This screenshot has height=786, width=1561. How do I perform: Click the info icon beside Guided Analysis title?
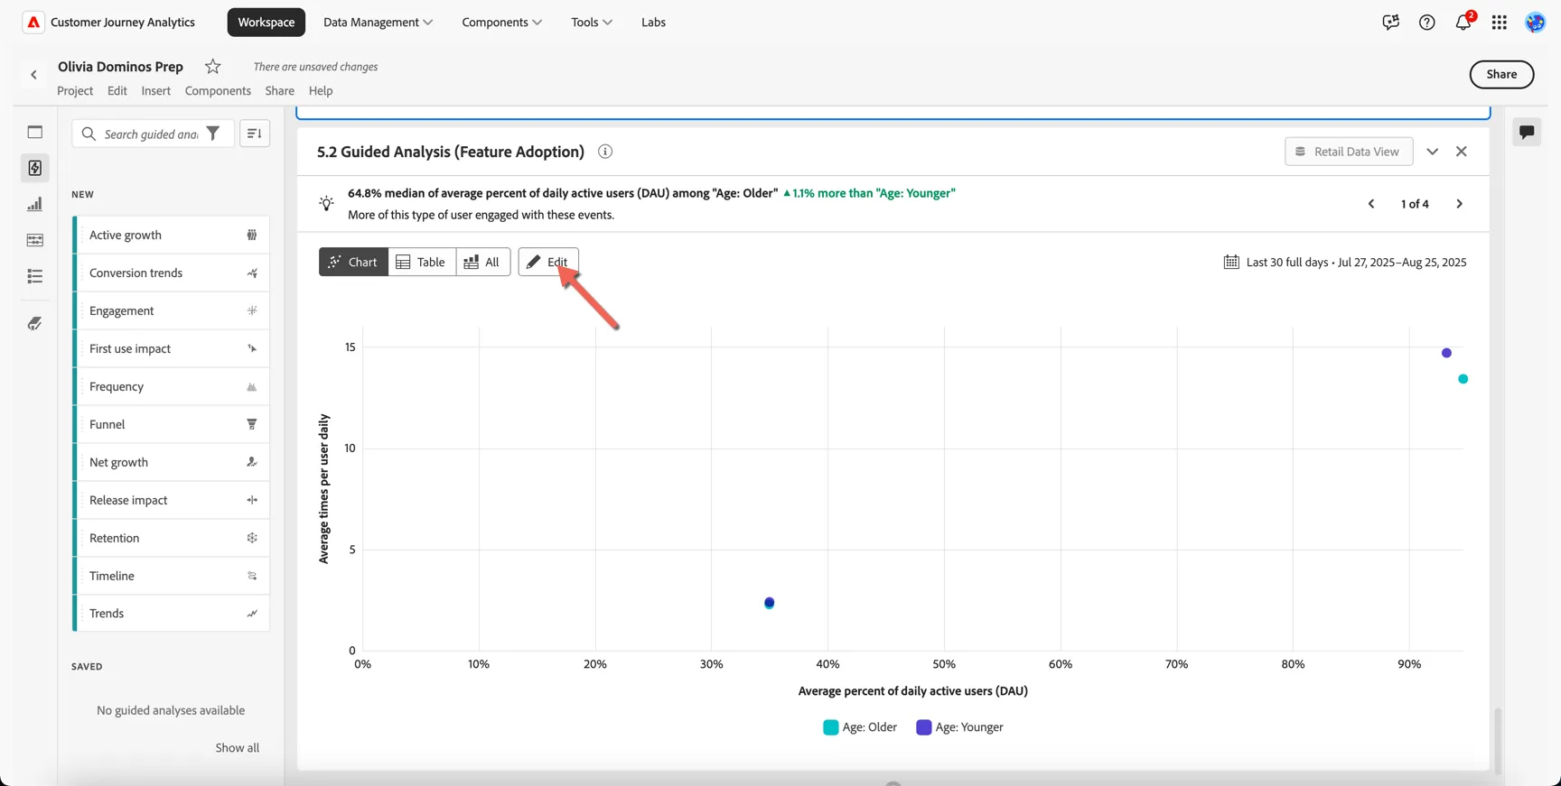point(605,152)
